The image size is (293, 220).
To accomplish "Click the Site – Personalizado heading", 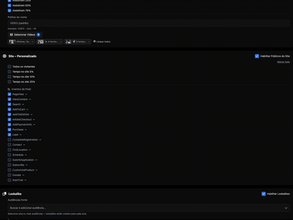I will click(23, 56).
